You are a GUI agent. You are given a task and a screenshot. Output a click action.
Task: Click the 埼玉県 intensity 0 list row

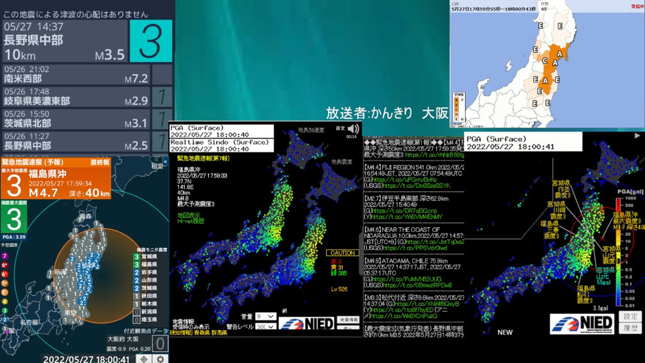point(145,319)
